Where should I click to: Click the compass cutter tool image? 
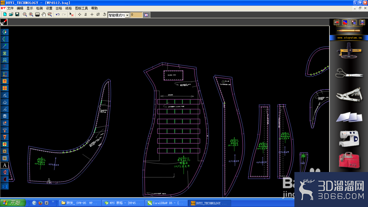tap(349, 50)
